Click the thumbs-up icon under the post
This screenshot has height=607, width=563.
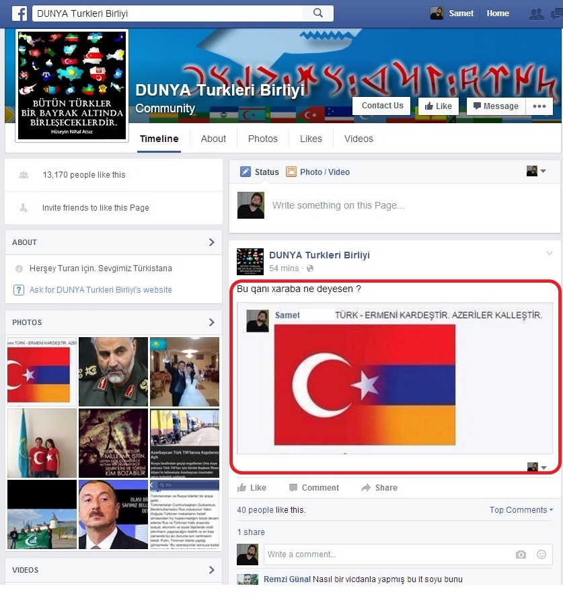click(242, 487)
